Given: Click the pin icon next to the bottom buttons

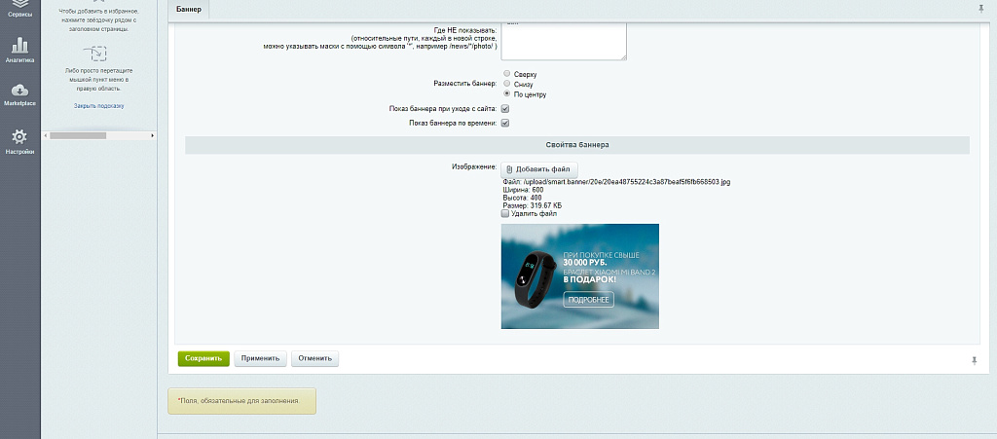Looking at the screenshot, I should point(974,359).
